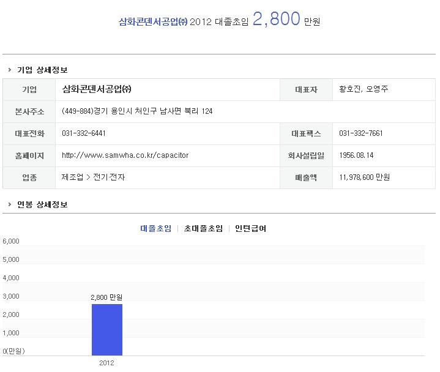Click the arrow icon beside 기업 상세정보
This screenshot has width=440, height=372.
click(x=10, y=70)
